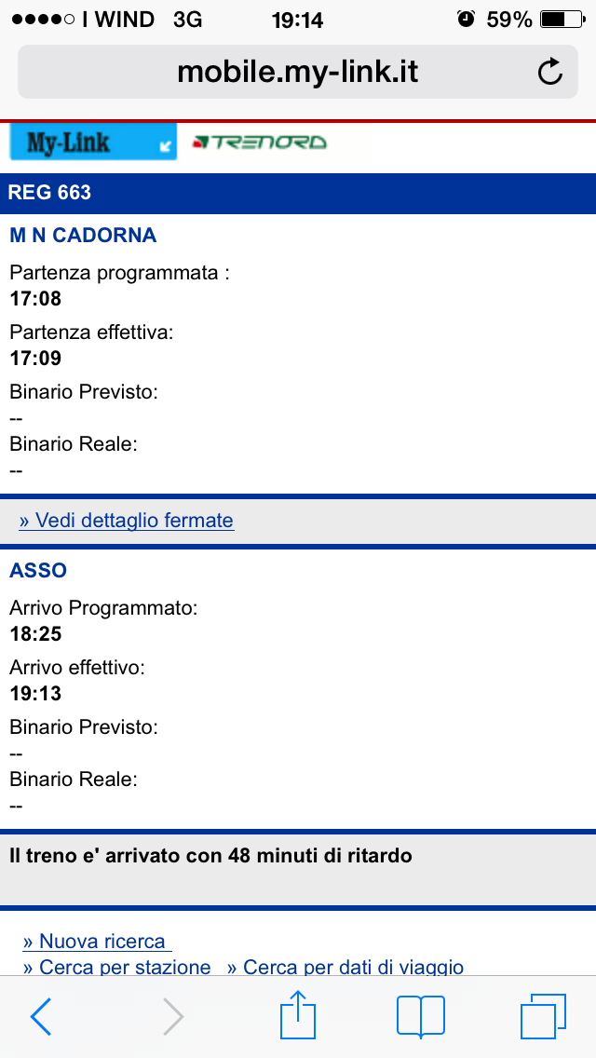The image size is (596, 1058).
Task: Tap the REG 663 train header
Action: coord(50,193)
